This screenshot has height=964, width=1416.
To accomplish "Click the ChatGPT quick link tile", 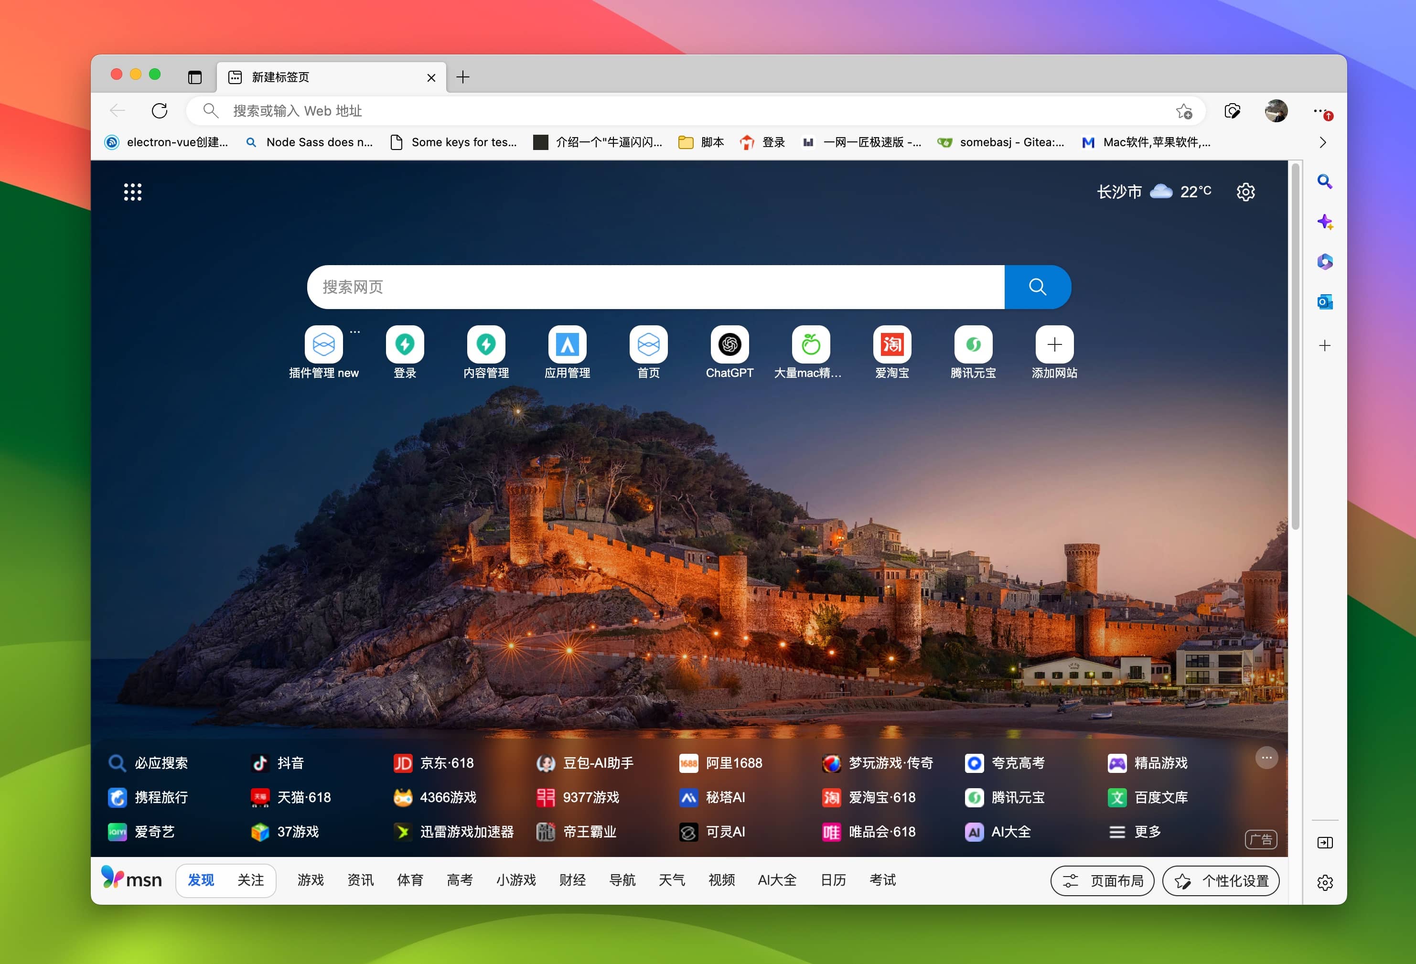I will point(729,345).
